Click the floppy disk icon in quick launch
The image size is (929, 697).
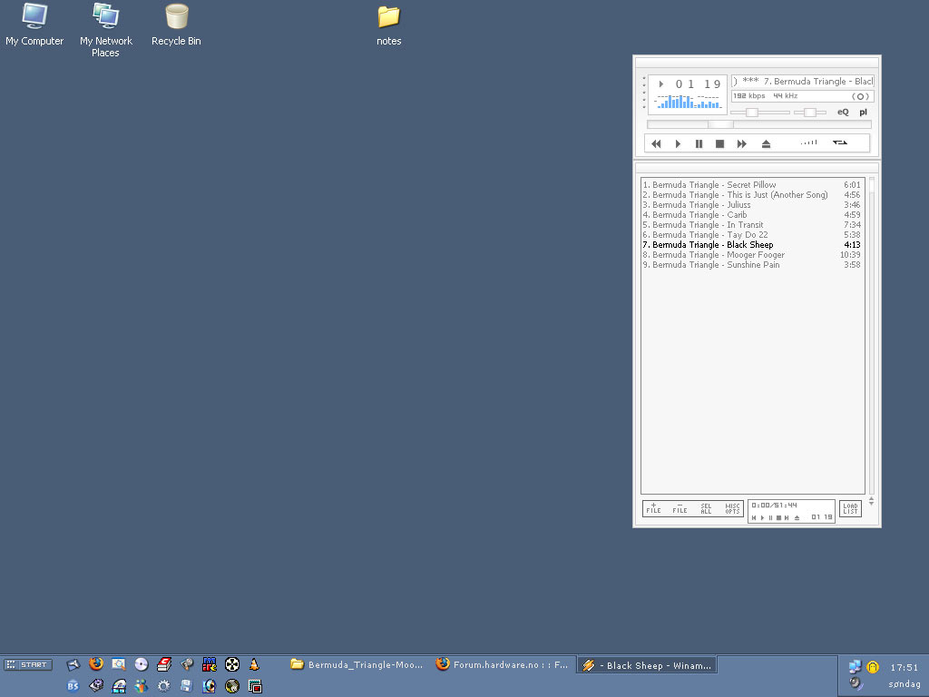point(187,686)
